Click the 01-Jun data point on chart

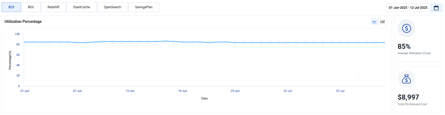coord(25,42)
